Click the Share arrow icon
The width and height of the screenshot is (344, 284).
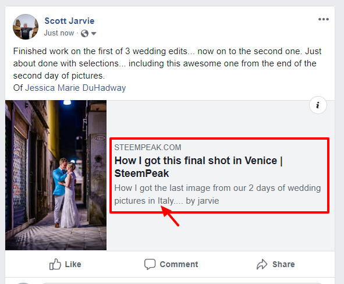(x=262, y=264)
